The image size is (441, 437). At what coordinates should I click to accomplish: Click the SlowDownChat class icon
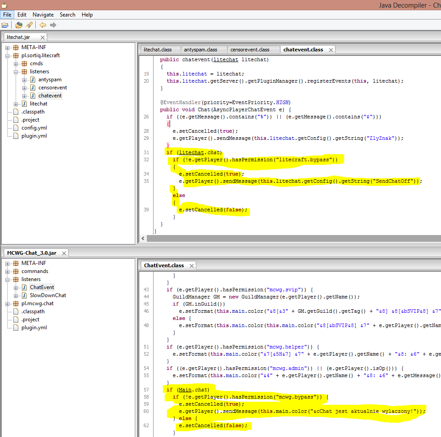(x=25, y=295)
